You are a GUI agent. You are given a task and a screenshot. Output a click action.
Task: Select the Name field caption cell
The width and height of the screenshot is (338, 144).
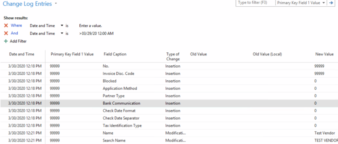click(x=108, y=133)
